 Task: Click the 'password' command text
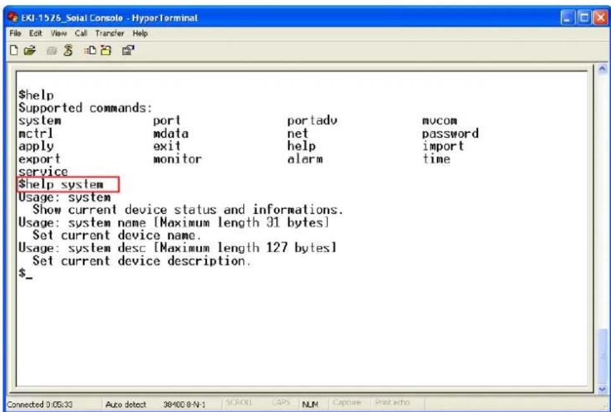[x=450, y=134]
